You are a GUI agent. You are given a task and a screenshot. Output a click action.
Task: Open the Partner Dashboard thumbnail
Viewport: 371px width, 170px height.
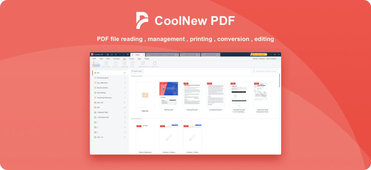(x=145, y=137)
